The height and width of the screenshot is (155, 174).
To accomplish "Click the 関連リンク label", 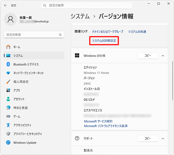I will pyautogui.click(x=81, y=31).
